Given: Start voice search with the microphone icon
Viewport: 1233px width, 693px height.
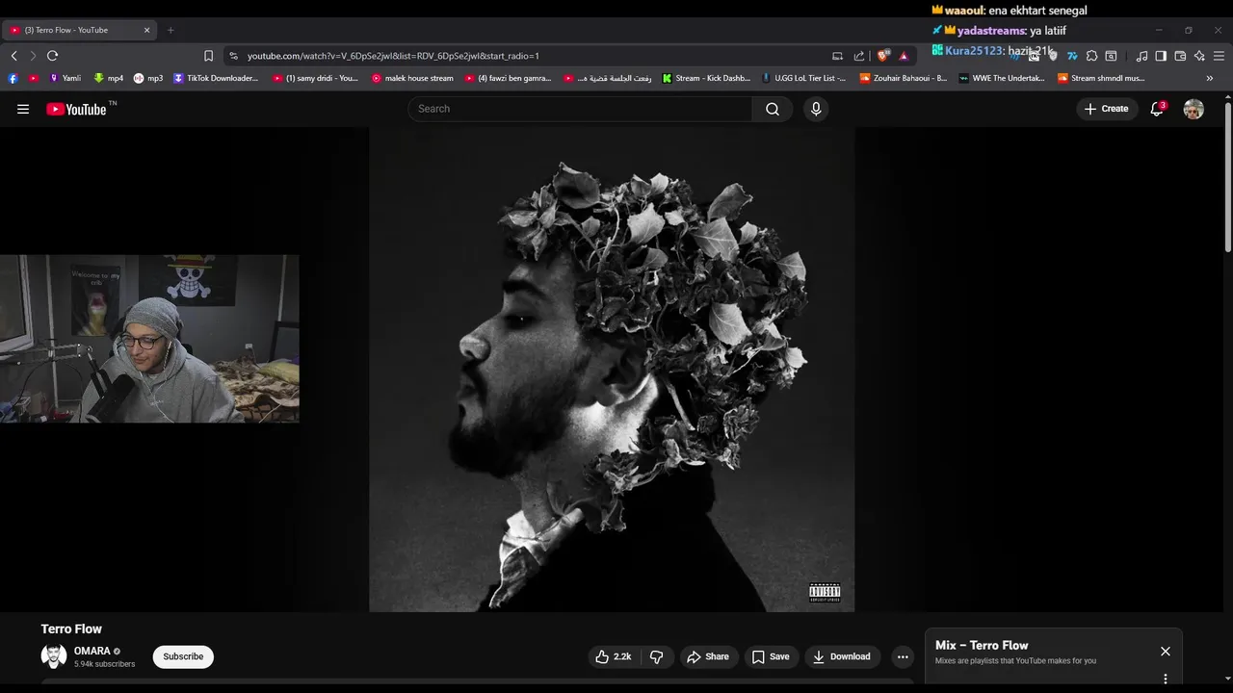Looking at the screenshot, I should pos(816,109).
